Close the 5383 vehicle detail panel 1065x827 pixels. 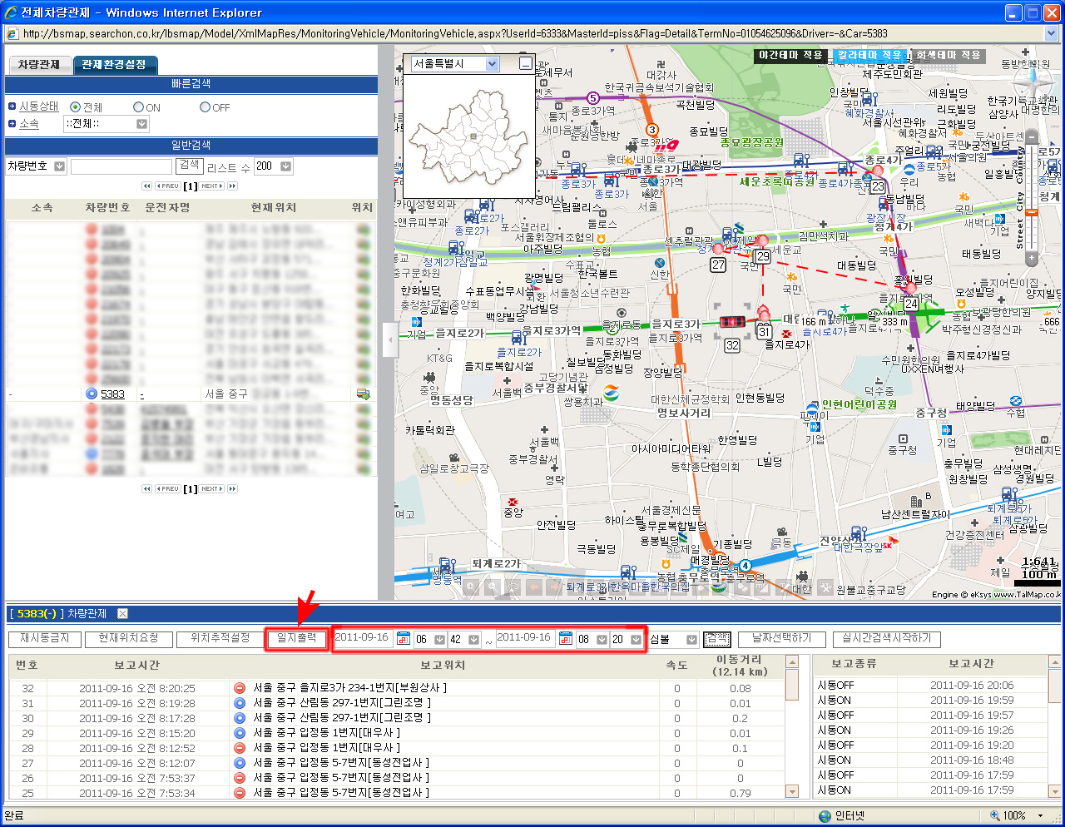[122, 614]
